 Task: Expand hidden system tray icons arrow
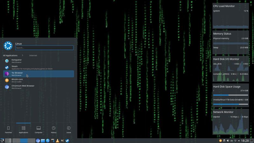[239, 141]
